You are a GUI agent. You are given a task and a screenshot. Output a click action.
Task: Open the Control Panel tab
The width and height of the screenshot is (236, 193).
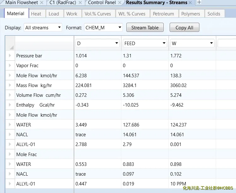pyautogui.click(x=102, y=3)
